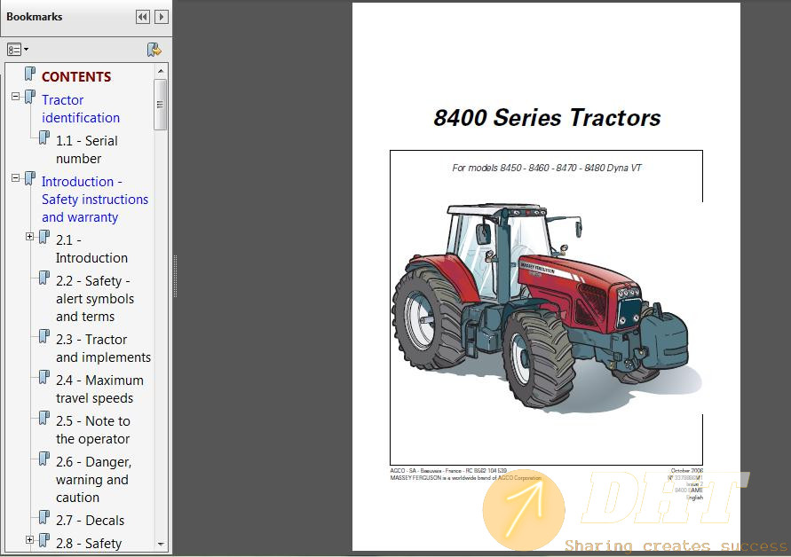Click the bookmark icon beside 1.1 - Serial number

44,138
